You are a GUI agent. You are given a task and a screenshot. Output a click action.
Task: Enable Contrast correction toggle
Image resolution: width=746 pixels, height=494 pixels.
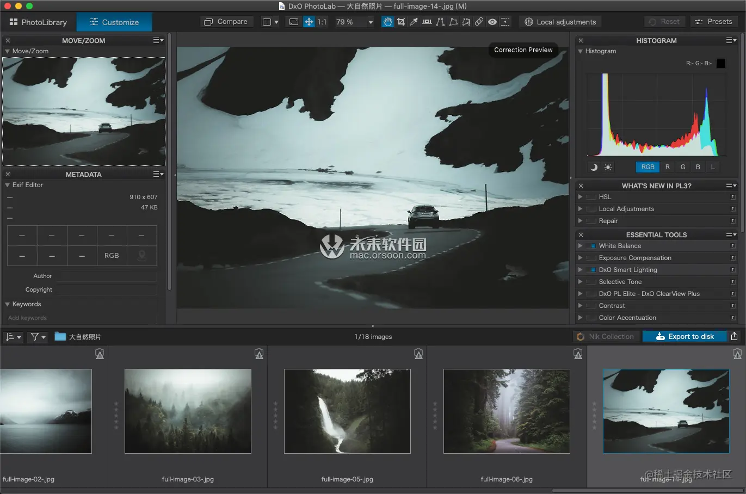click(x=592, y=306)
